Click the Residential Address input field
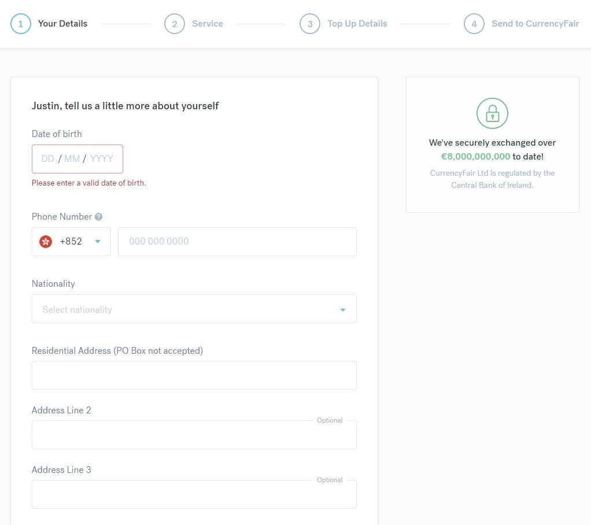Screen dimensions: 591x525 [194, 375]
